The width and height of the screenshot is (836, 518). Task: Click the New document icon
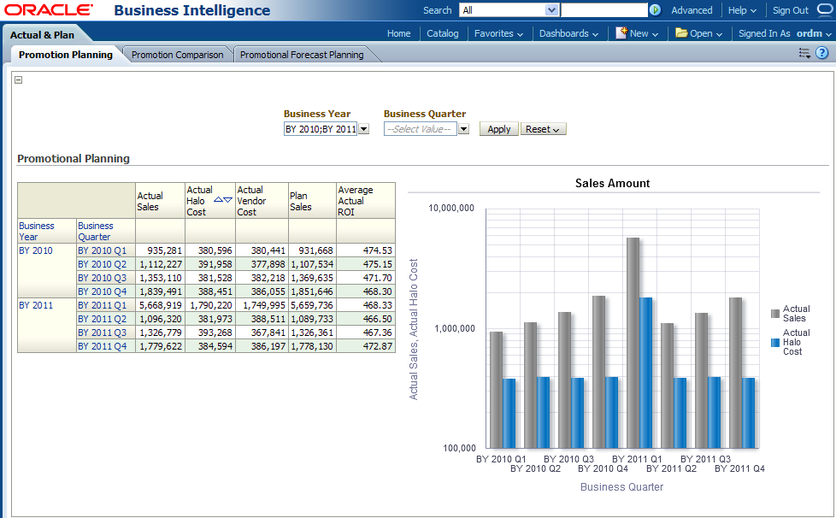[x=621, y=33]
